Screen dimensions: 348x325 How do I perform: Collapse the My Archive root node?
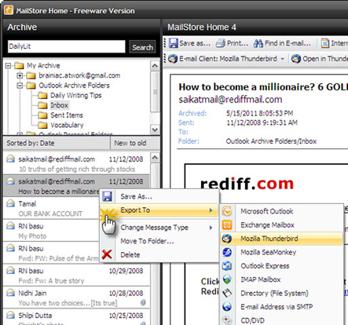click(x=8, y=65)
